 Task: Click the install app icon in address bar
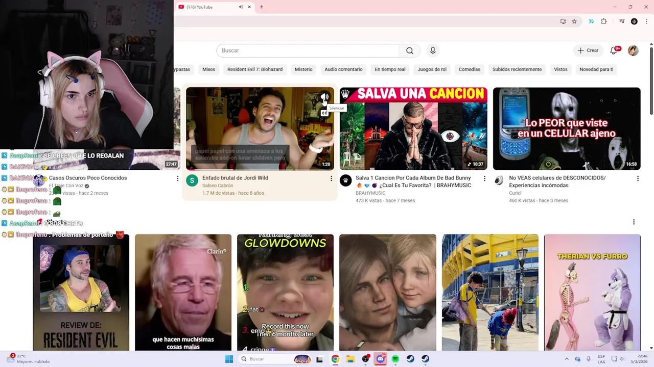563,21
